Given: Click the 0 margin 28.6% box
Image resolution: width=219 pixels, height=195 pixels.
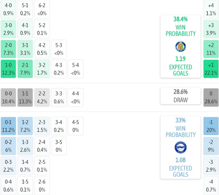Looking at the screenshot, I should coord(211,97).
